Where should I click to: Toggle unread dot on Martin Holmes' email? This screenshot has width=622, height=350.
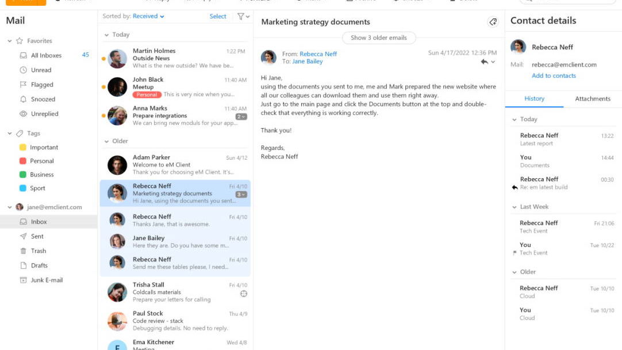click(x=103, y=59)
